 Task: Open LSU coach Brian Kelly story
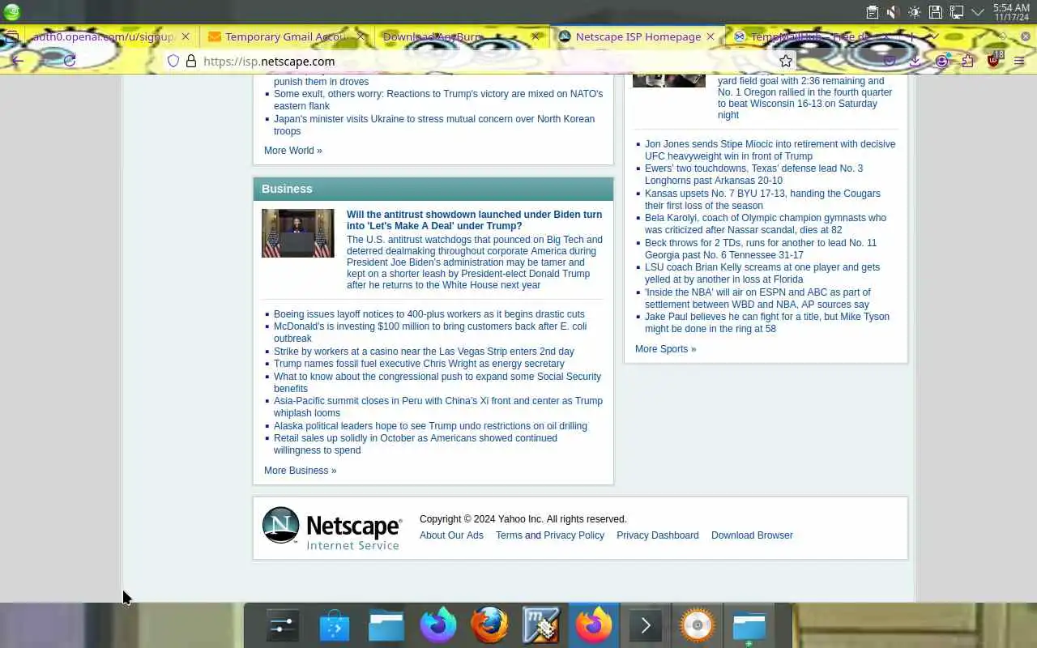click(762, 273)
